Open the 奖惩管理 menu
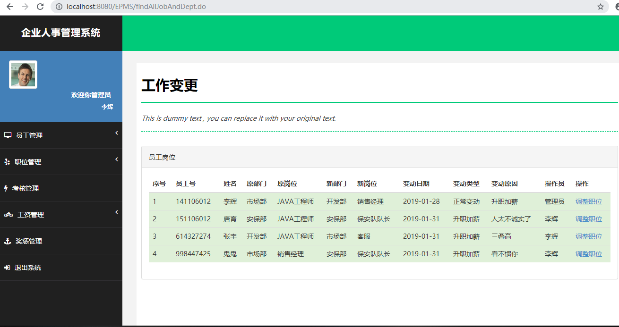Screen dimensions: 619x327 coord(61,241)
